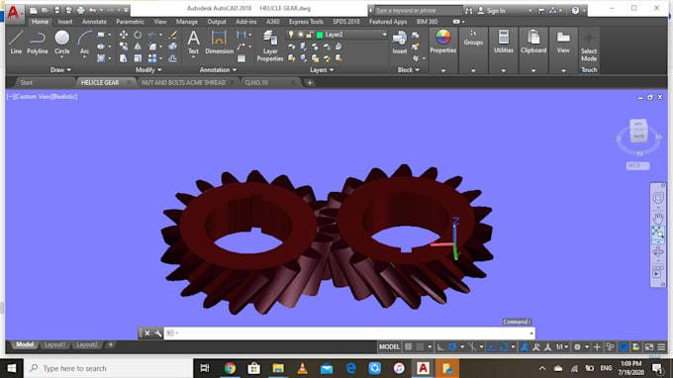Click Sign In

point(492,10)
